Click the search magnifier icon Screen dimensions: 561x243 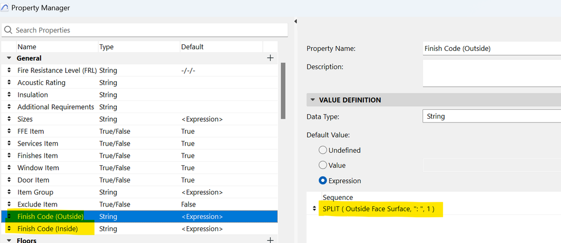[x=8, y=30]
